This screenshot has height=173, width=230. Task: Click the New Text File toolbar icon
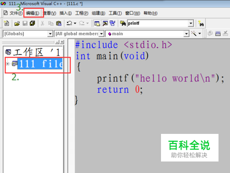click(x=6, y=23)
